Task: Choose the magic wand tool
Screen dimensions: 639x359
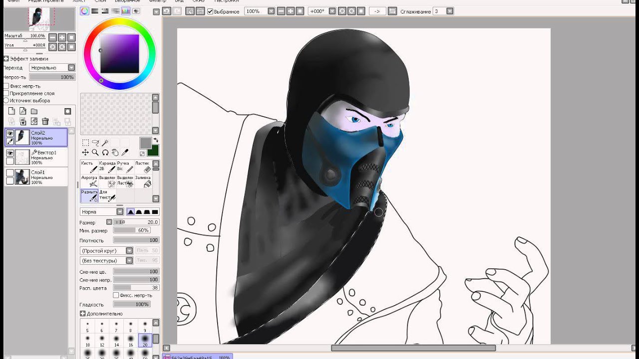Action: click(x=105, y=143)
